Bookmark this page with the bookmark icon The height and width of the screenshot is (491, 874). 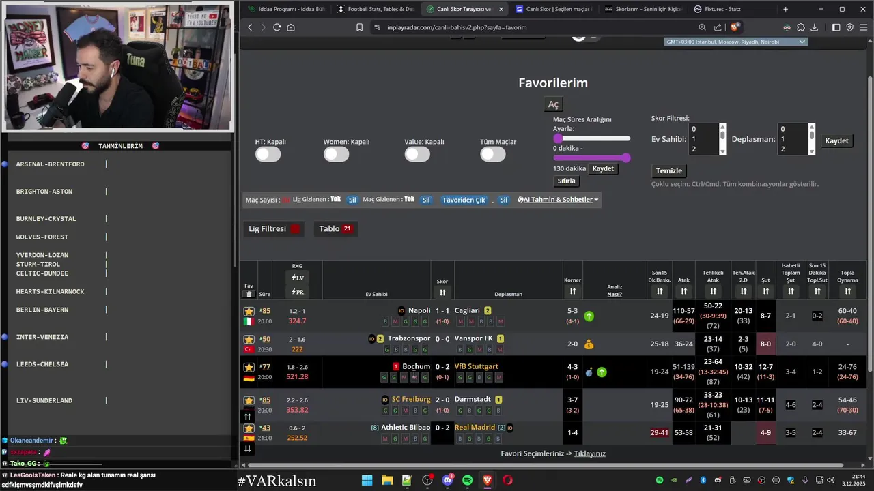pyautogui.click(x=359, y=27)
